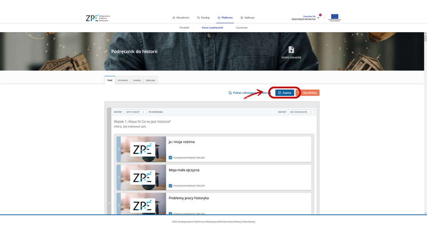Toggle answers checkbox for Problemy pracy historyka

pos(170,213)
